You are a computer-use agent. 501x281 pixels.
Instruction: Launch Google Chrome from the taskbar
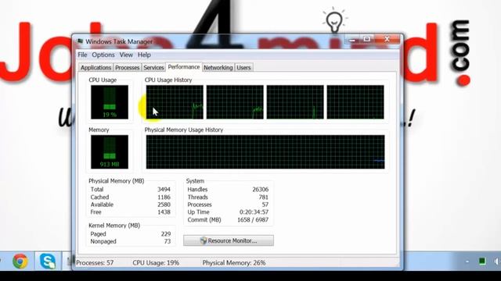[x=20, y=261]
